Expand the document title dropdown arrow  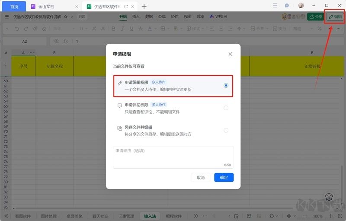coord(72,17)
